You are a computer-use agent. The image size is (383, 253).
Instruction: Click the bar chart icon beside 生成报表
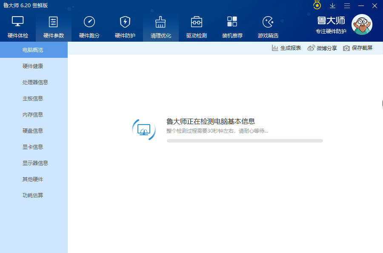[x=275, y=48]
